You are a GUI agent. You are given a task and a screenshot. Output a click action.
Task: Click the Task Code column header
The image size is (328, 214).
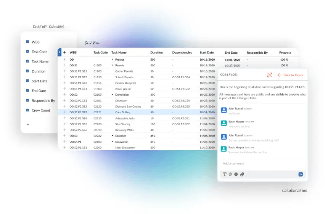coord(101,53)
